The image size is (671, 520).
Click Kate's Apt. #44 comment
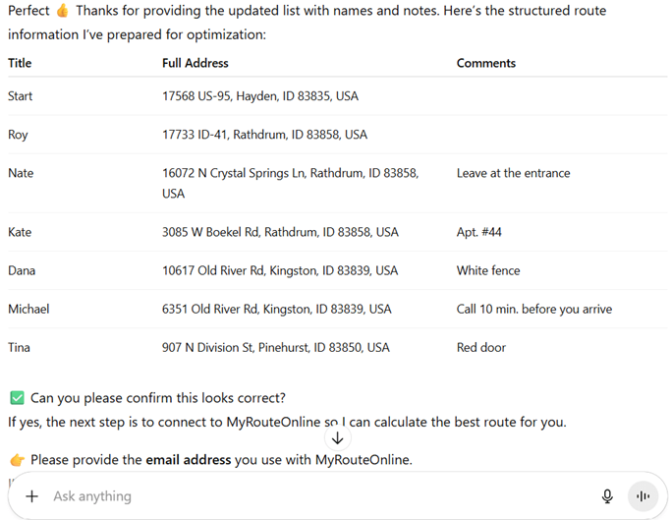click(x=478, y=232)
